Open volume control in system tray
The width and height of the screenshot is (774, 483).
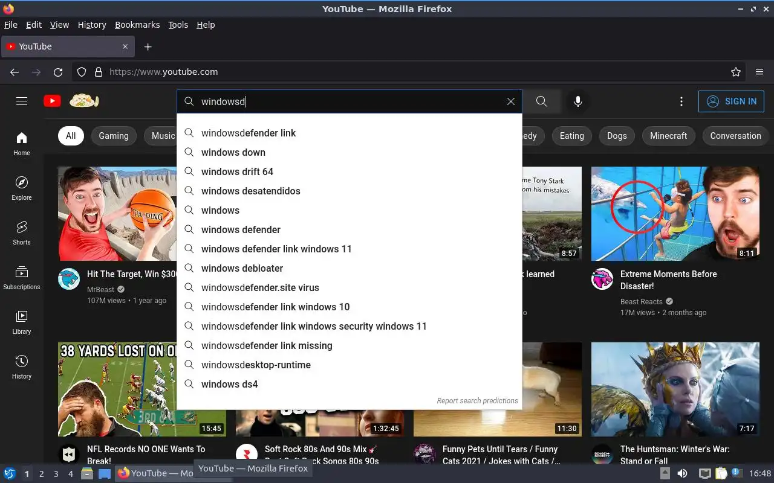point(682,474)
